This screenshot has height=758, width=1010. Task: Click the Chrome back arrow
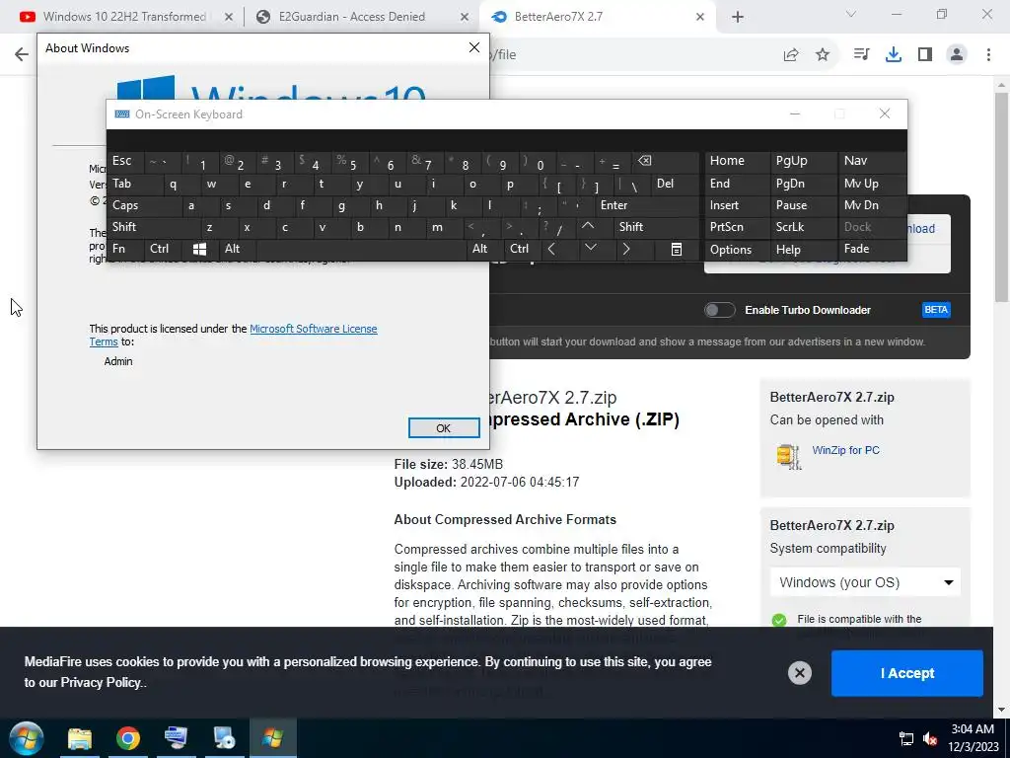coord(22,54)
